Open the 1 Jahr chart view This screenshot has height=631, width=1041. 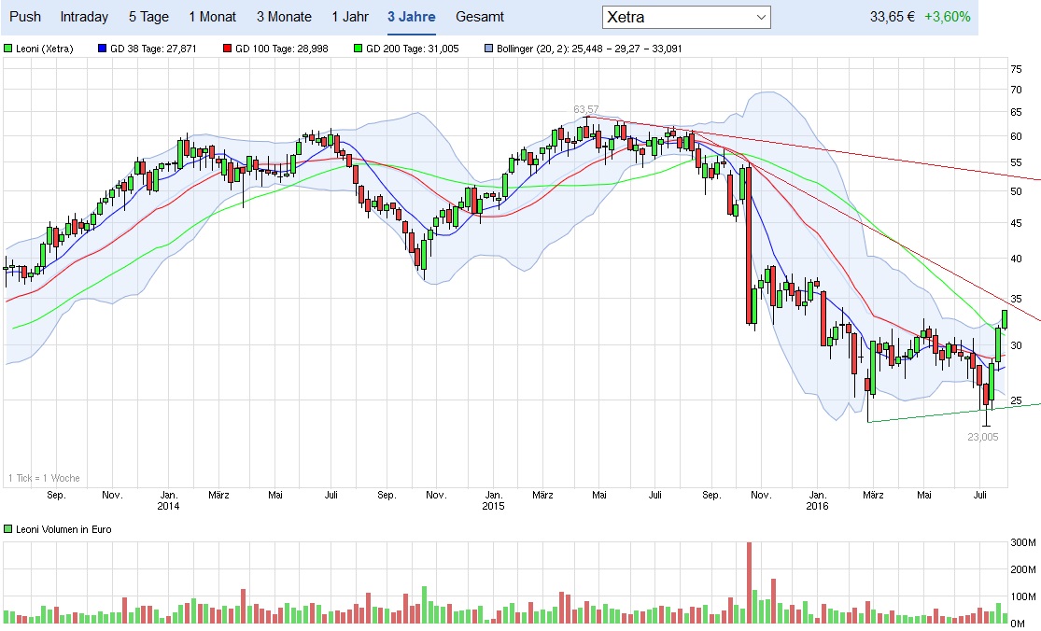(350, 17)
